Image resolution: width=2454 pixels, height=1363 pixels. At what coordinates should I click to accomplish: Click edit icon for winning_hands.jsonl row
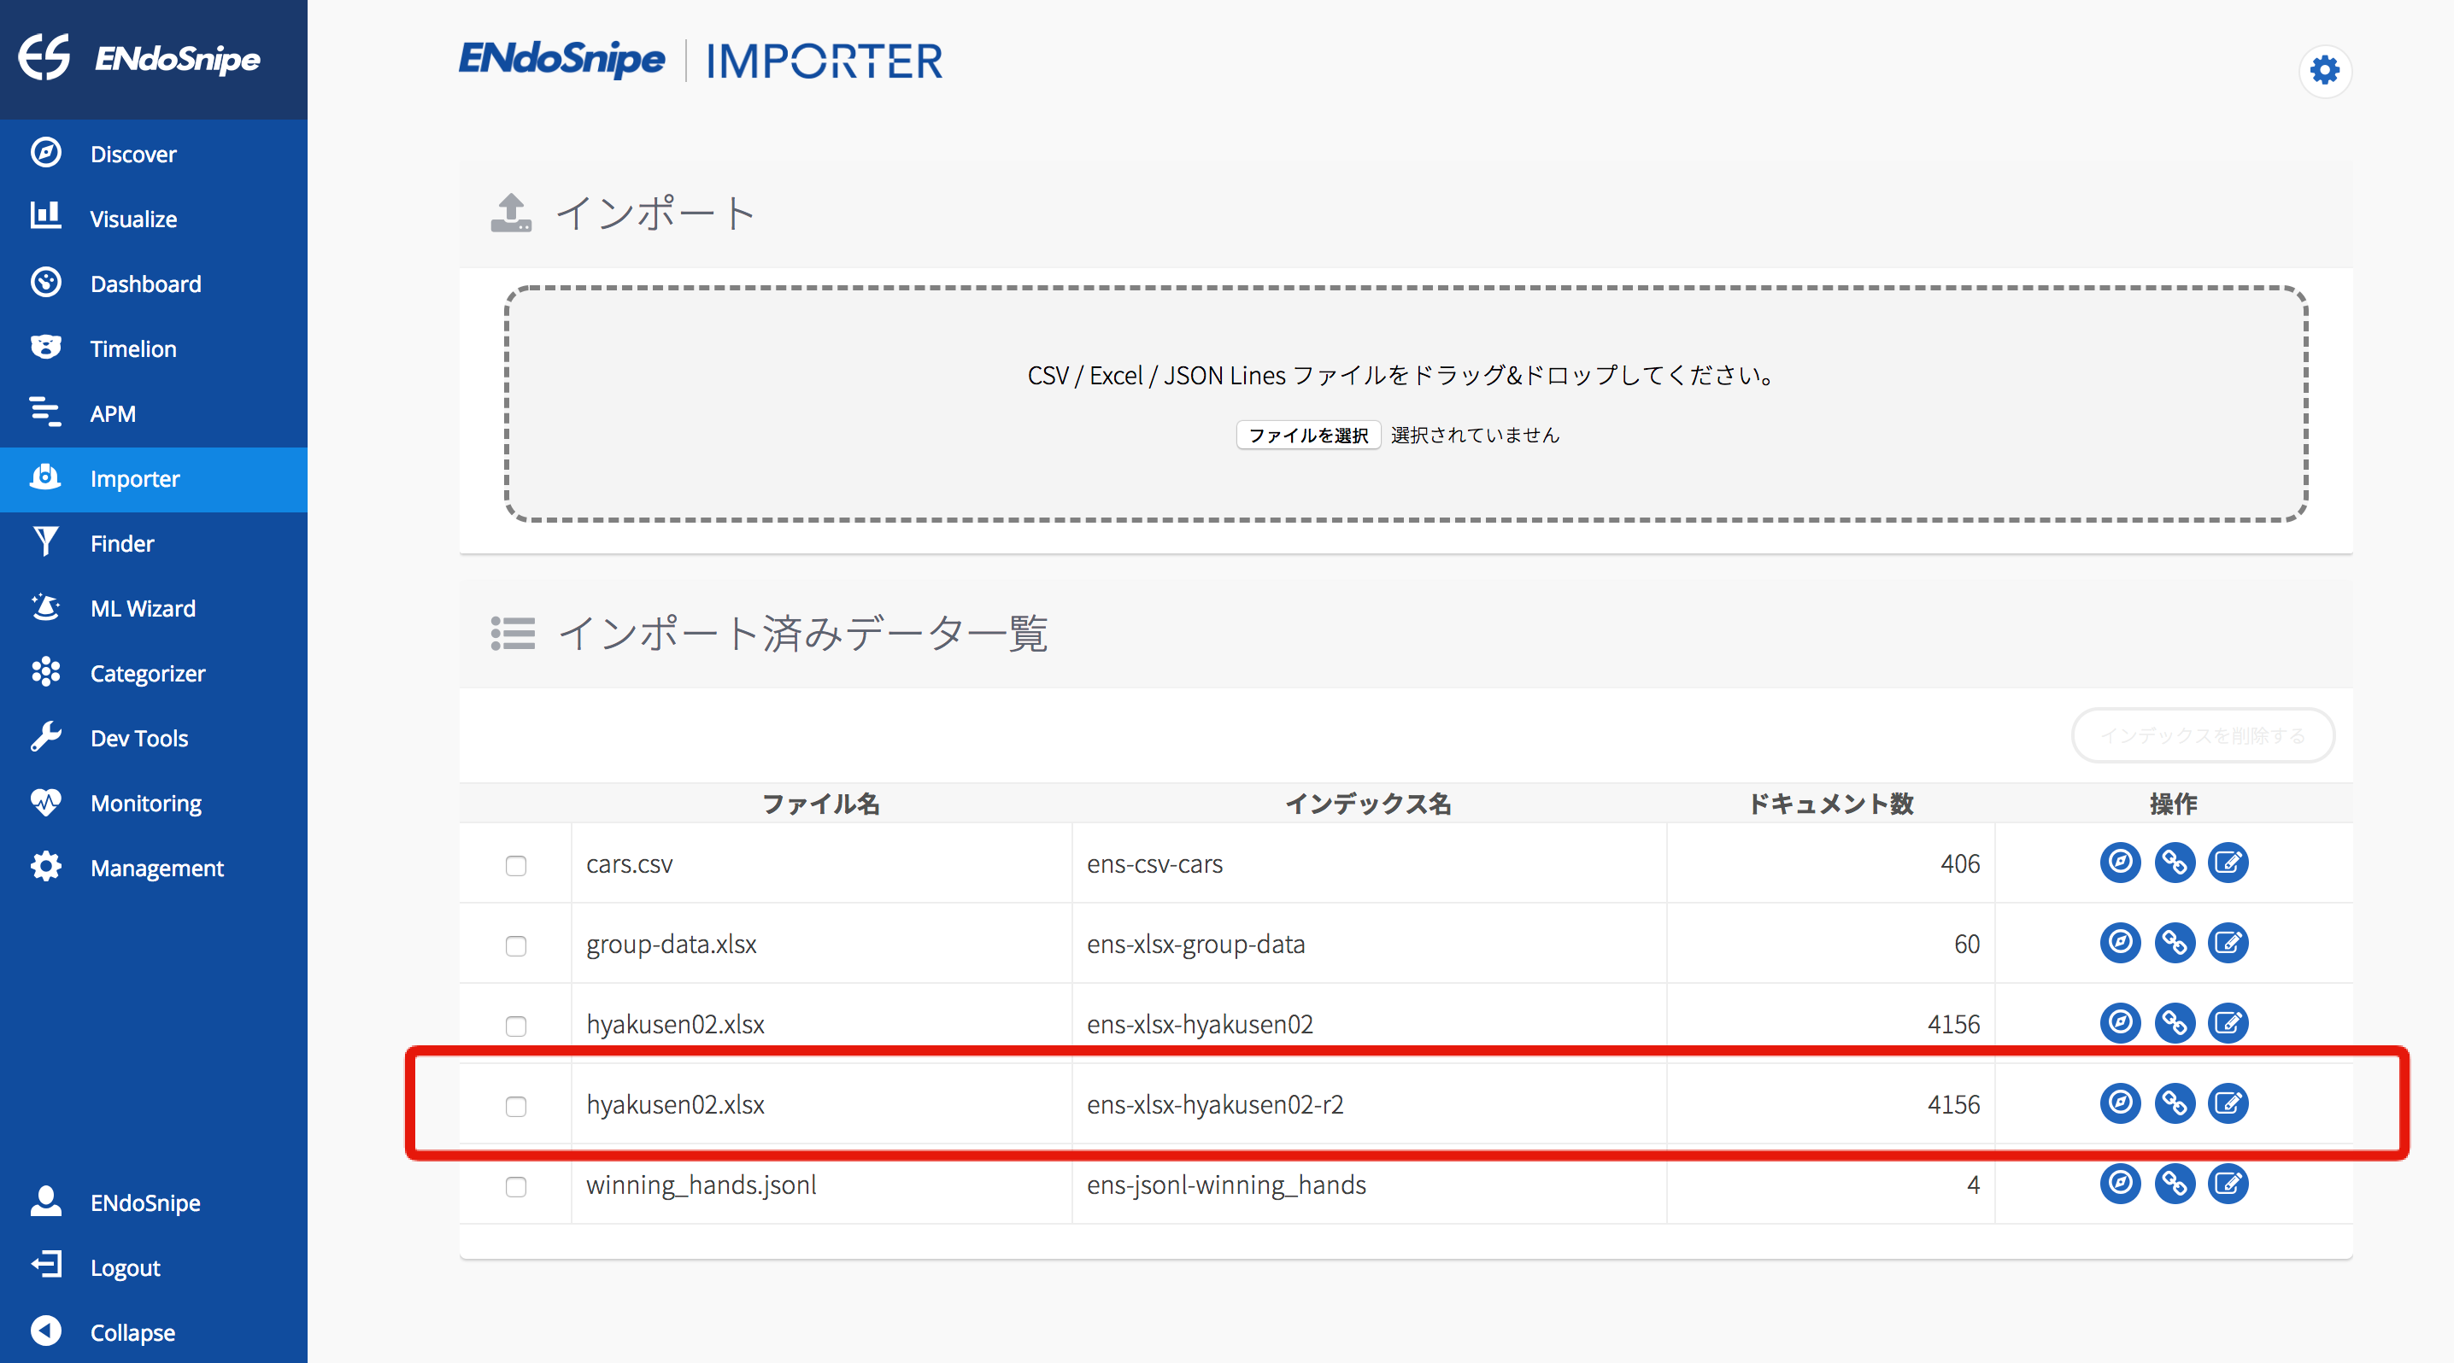pos(2228,1183)
